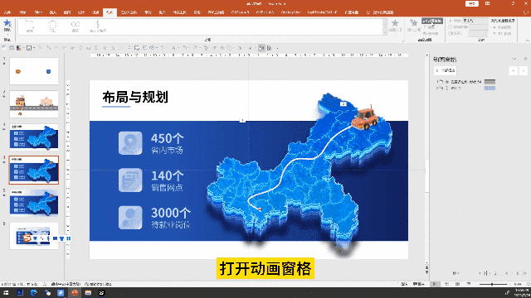
Task: Select the active Animations tab
Action: click(110, 12)
